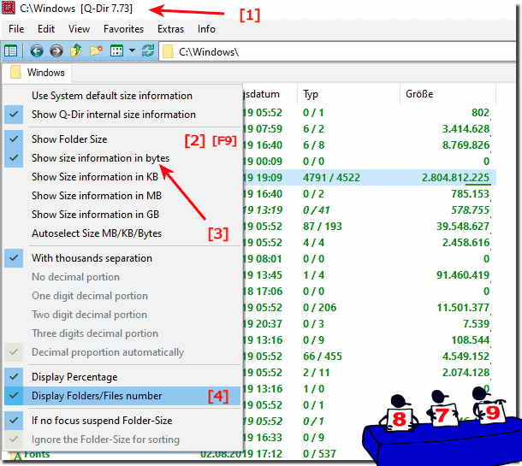Click the Typ cell 2 / 11
522x466 pixels.
click(x=317, y=373)
